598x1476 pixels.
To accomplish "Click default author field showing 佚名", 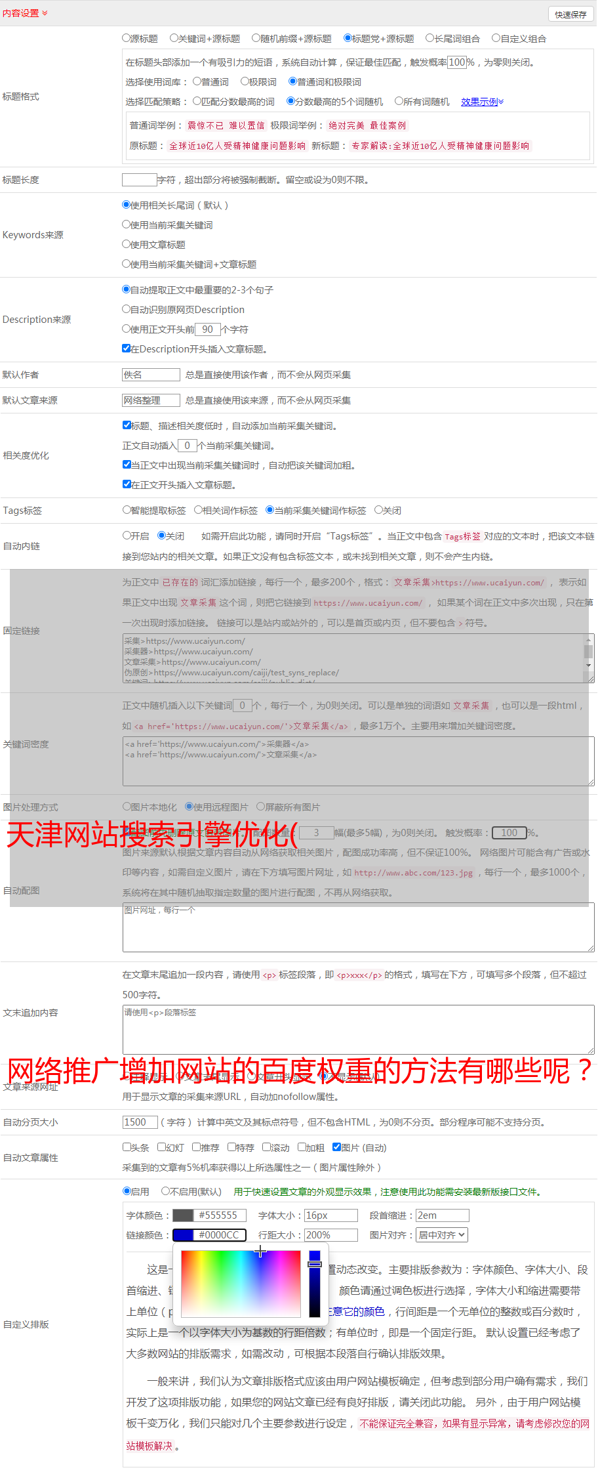I will pyautogui.click(x=151, y=375).
